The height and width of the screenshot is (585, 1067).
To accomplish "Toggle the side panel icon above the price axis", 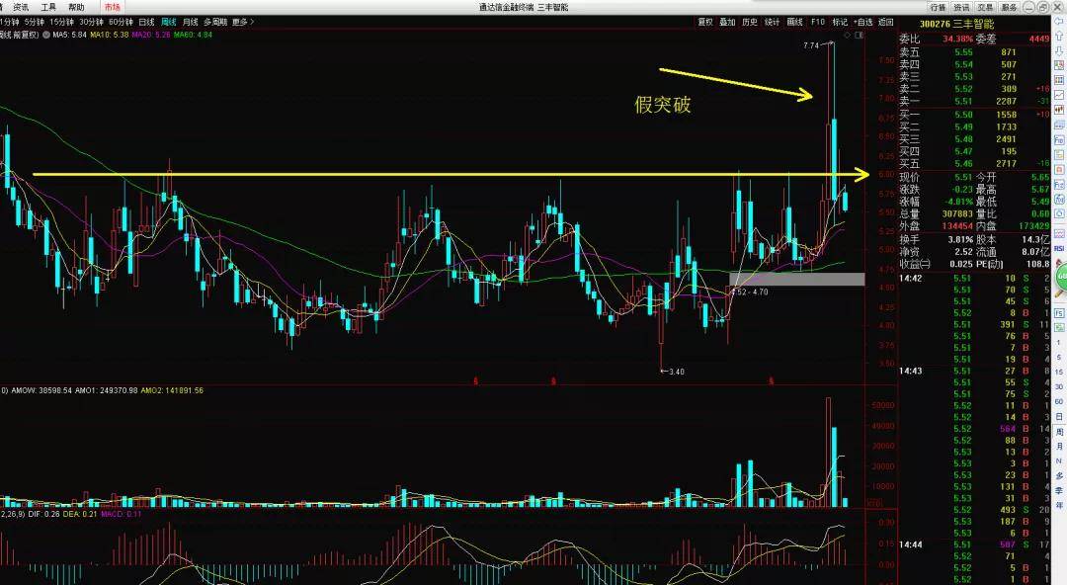I will click(860, 35).
